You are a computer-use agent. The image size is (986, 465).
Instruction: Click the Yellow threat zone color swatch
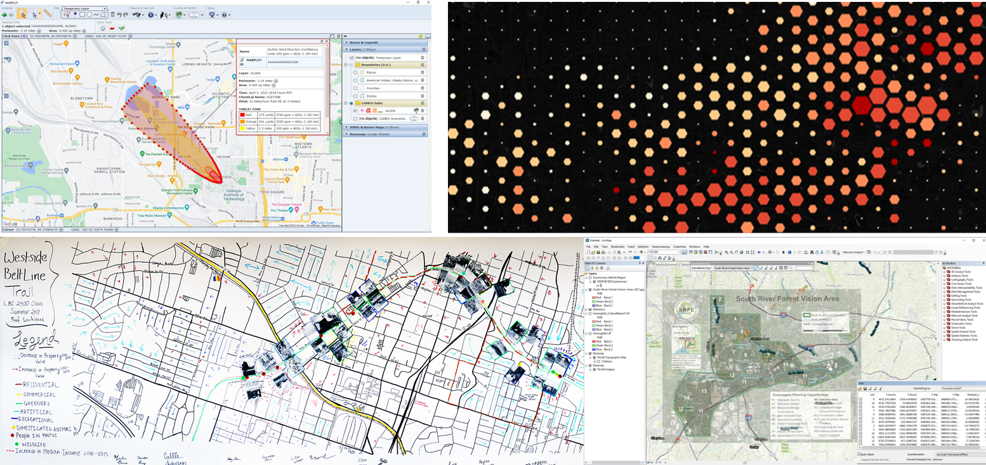point(242,128)
